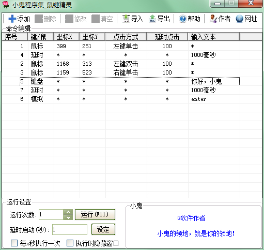This screenshot has height=250, width=264.
Task: Click the 添加 (Add) toolbar icon
Action: [x=12, y=19]
